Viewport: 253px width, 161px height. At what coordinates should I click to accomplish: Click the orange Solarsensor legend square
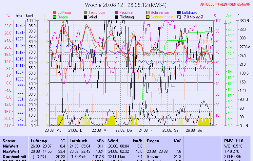tap(148, 12)
